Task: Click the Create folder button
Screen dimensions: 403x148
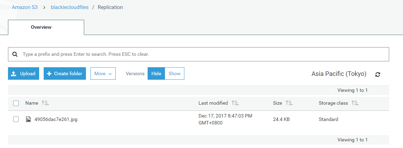Action: [64, 73]
